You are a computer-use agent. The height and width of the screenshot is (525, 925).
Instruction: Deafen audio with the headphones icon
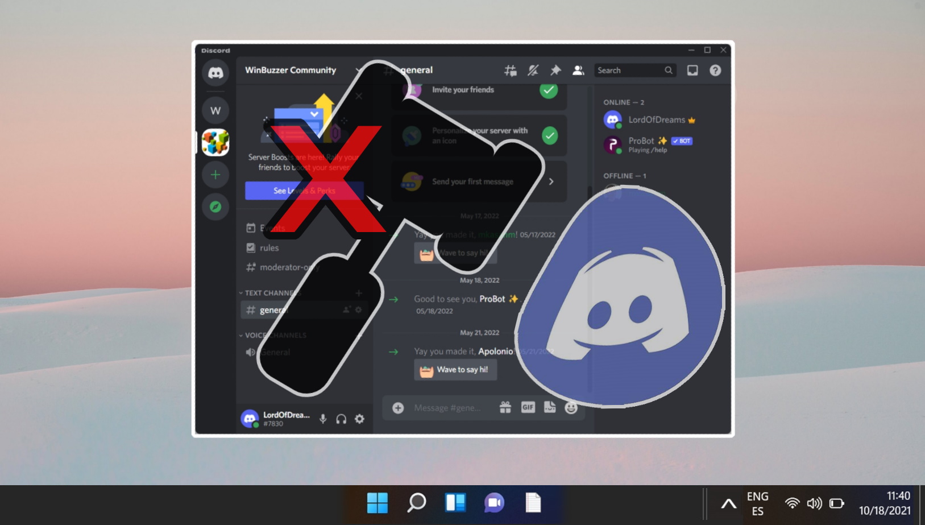click(x=341, y=419)
